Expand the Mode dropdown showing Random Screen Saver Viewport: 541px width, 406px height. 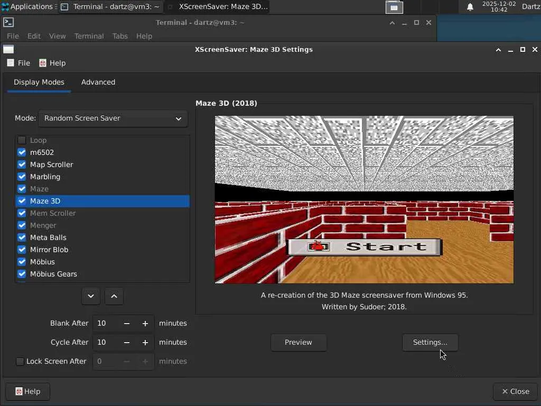click(x=113, y=118)
